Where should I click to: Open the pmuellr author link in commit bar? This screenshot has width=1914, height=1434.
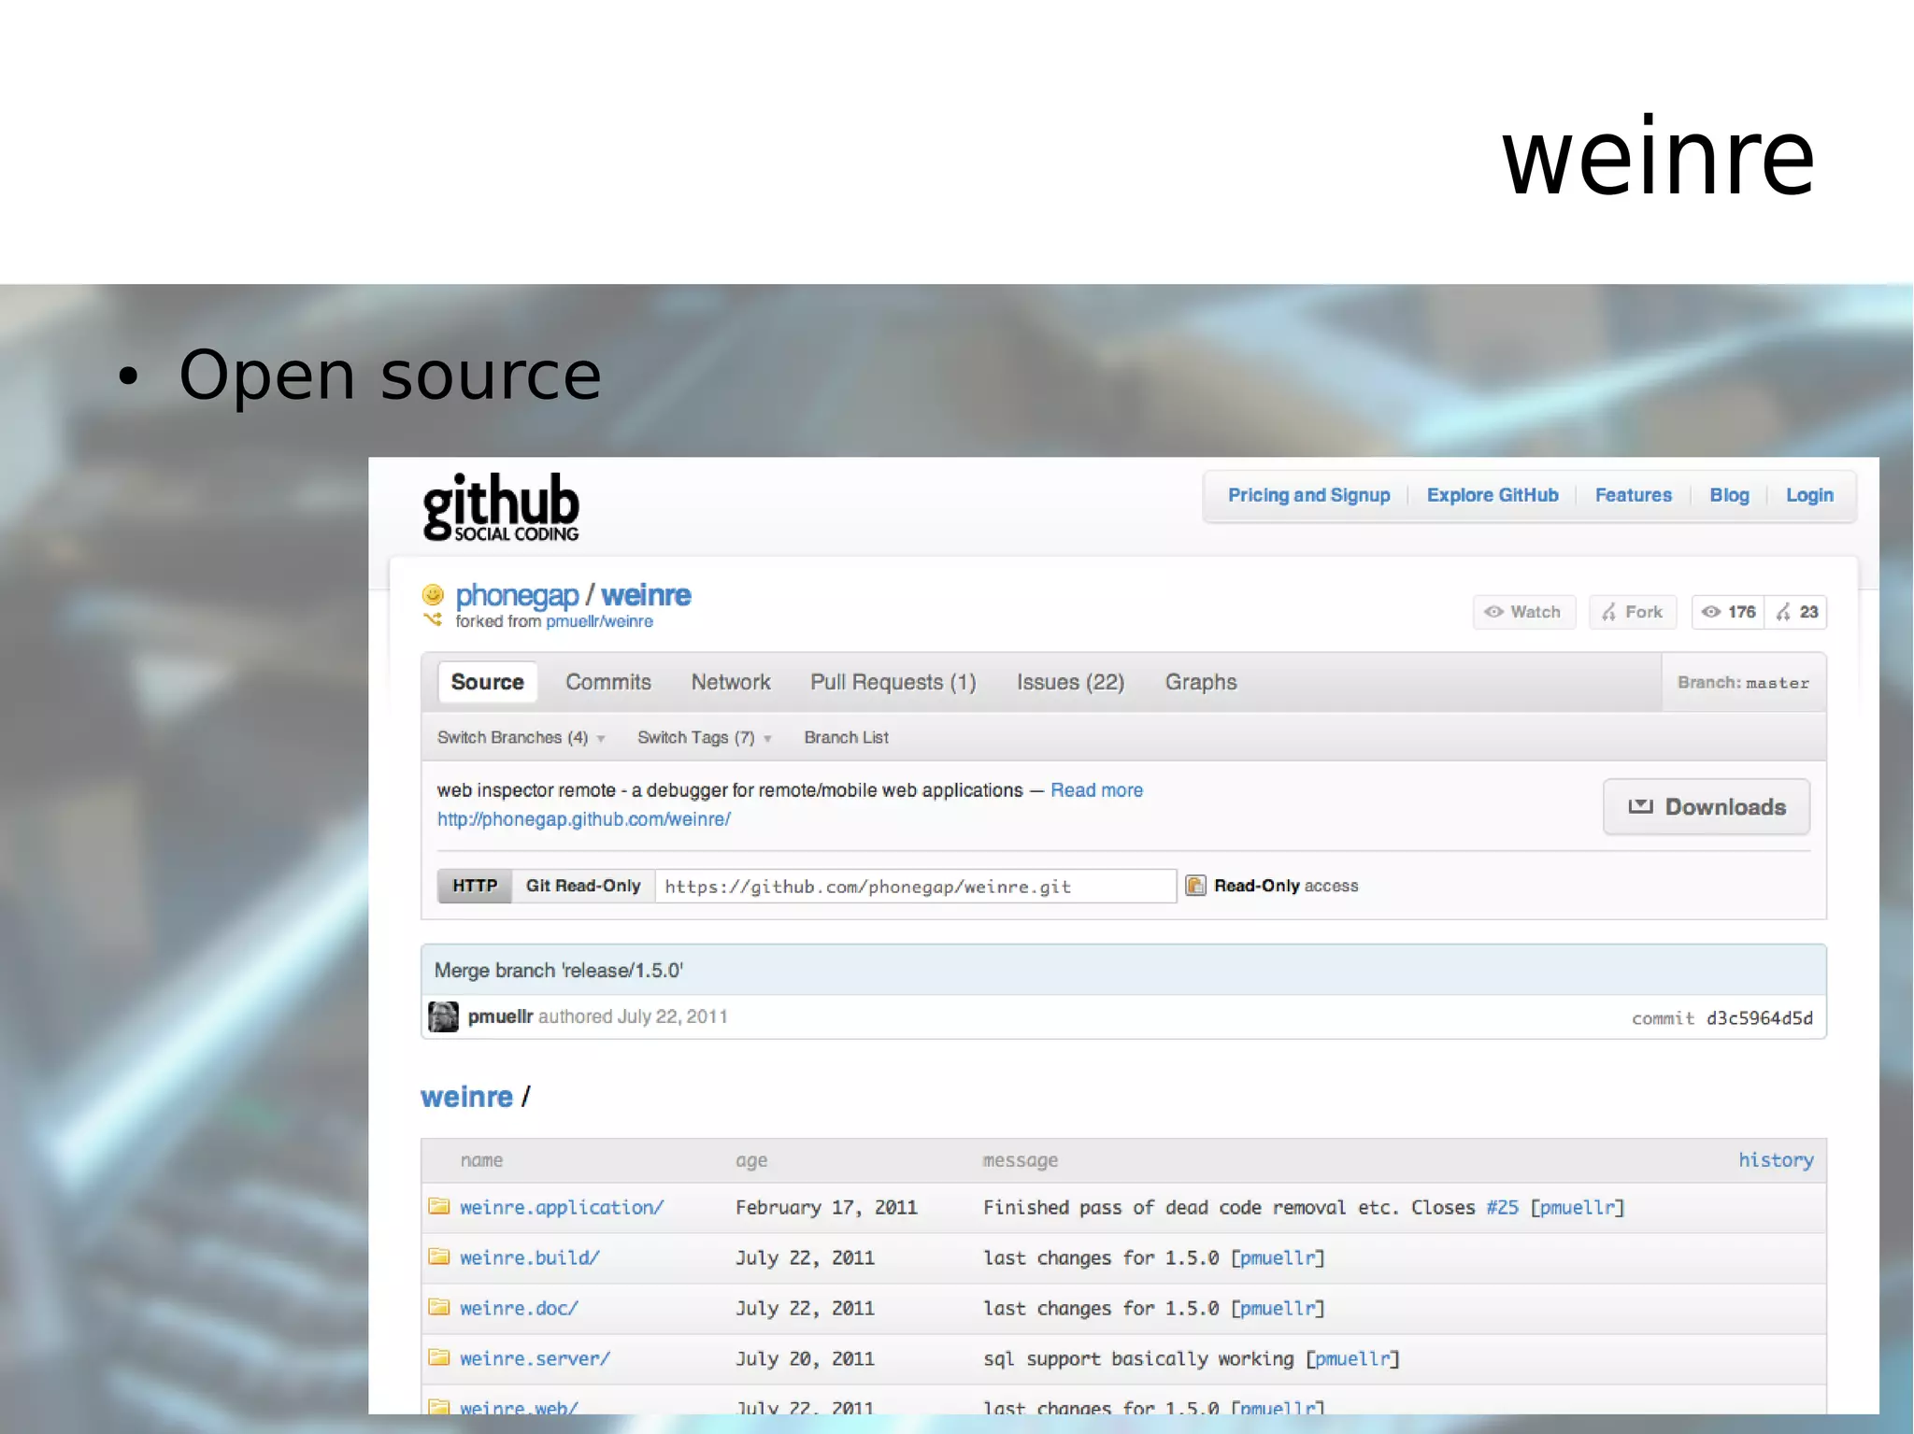pyautogui.click(x=500, y=1016)
